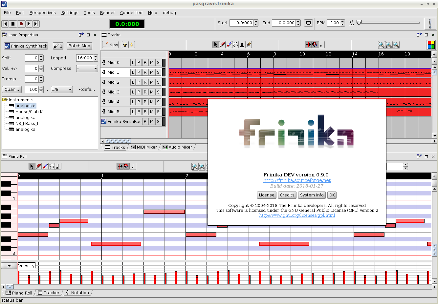Switch to the Notation tab
Screen dimensions: 438x304
[77, 293]
